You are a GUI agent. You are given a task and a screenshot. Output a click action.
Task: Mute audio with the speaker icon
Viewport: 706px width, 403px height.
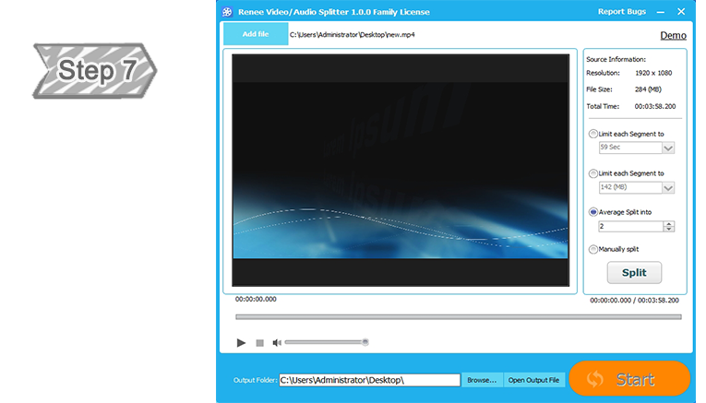point(276,343)
